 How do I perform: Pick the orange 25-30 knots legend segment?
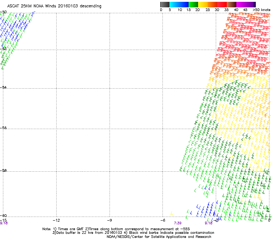click(x=212, y=4)
